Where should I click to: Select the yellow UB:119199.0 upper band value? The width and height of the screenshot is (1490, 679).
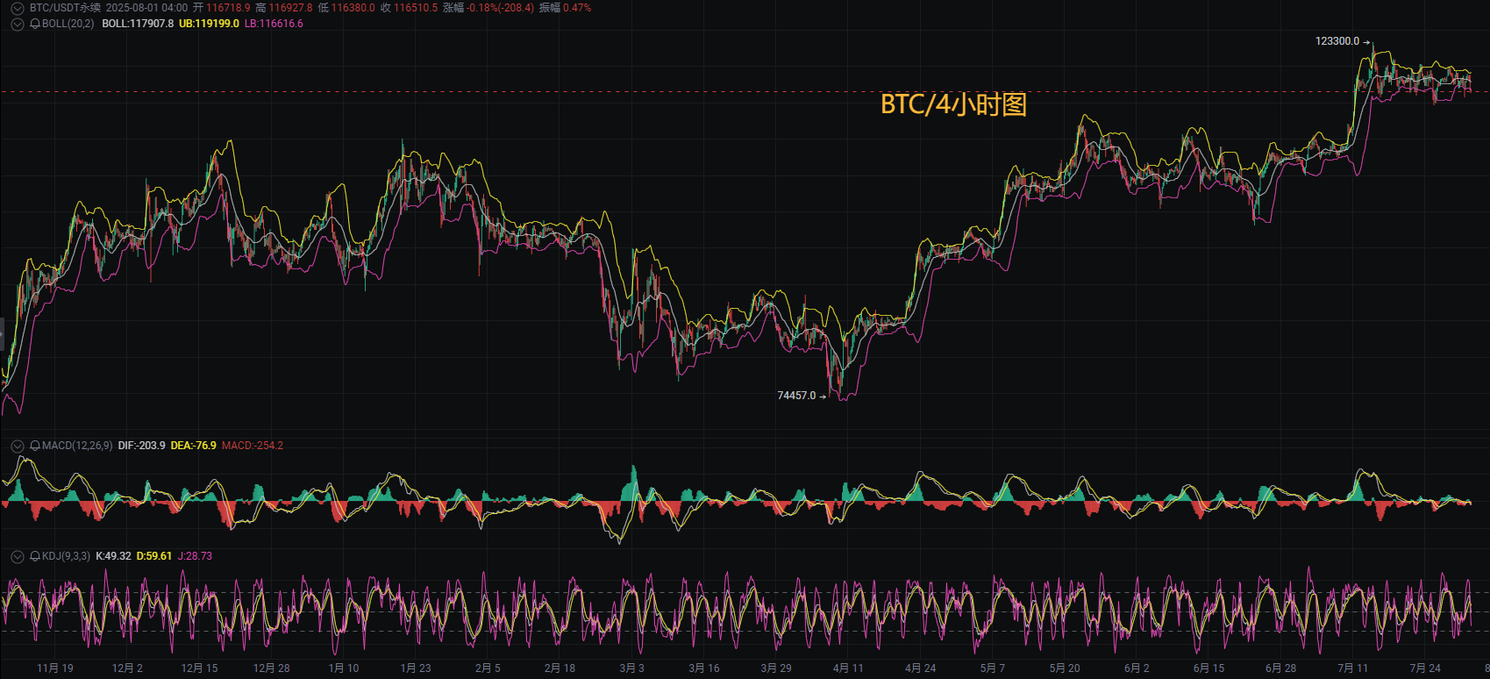[x=209, y=24]
